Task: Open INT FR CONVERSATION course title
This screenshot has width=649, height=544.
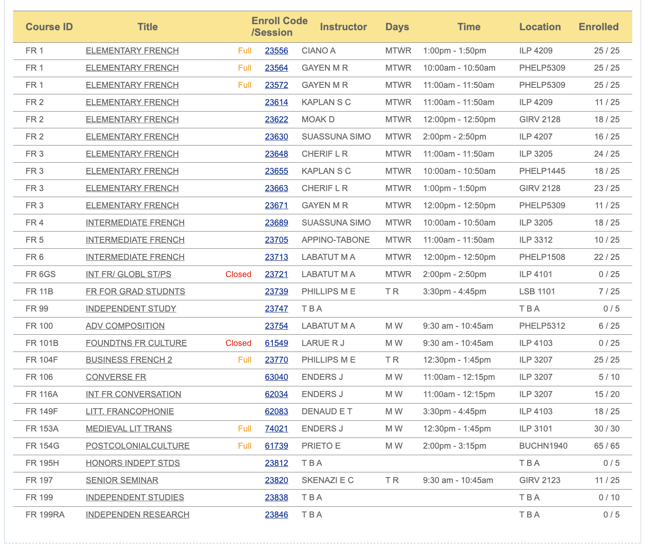Action: (x=133, y=394)
